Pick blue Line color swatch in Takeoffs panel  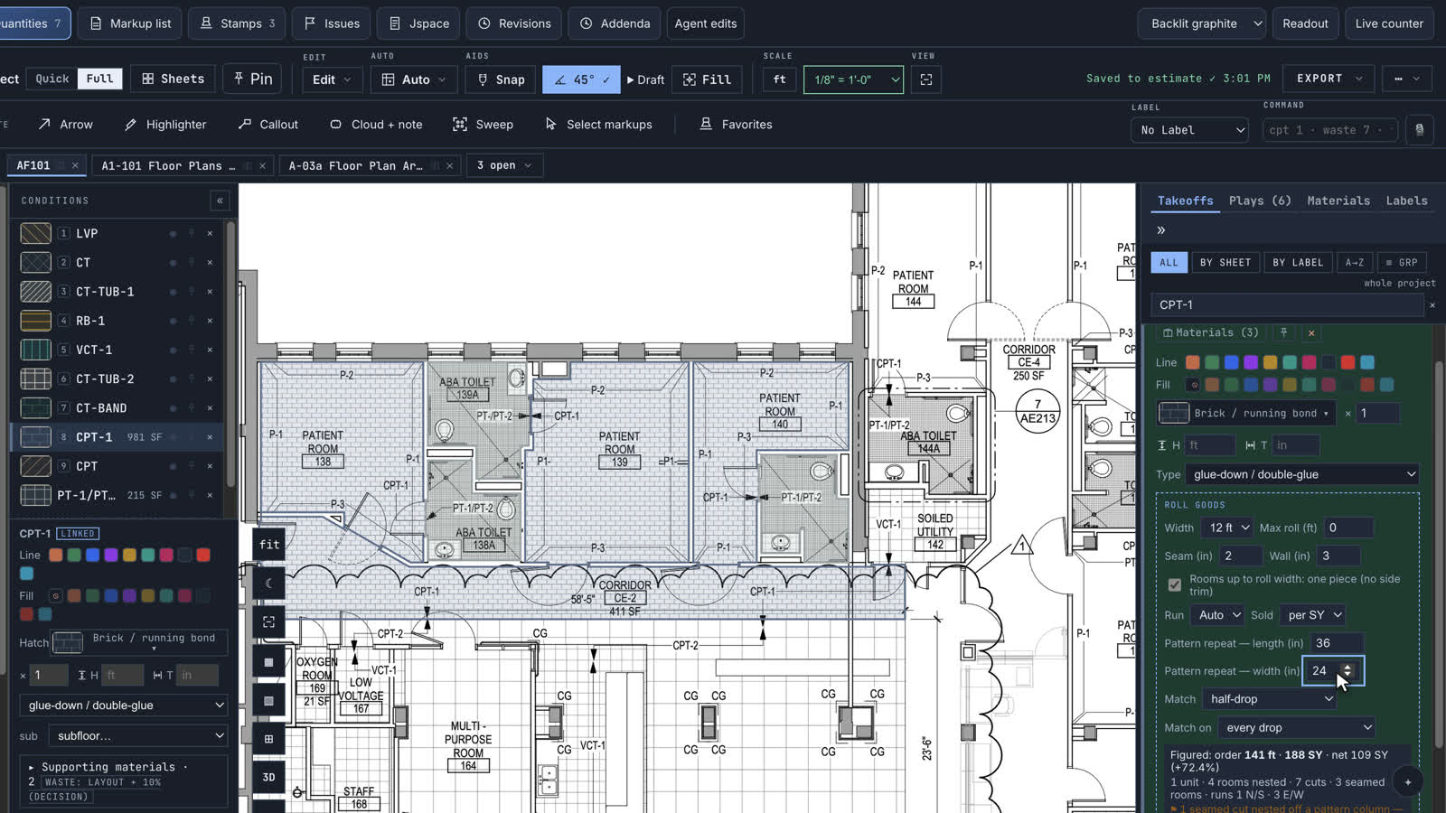click(1231, 362)
